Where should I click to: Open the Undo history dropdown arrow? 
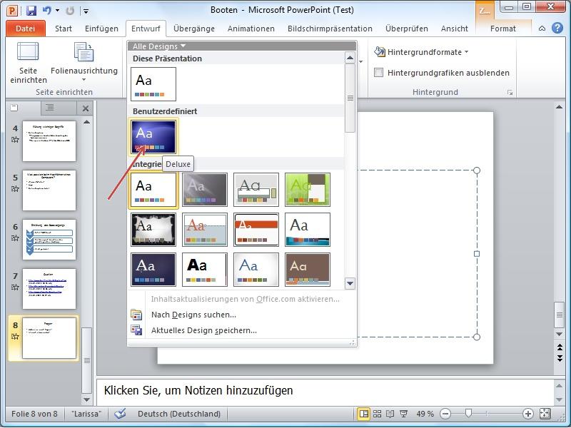point(58,11)
